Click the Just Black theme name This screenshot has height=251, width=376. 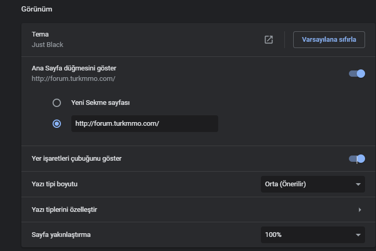[47, 45]
